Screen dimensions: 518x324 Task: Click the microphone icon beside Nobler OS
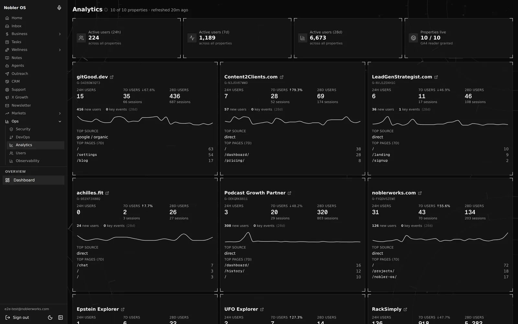point(59,8)
